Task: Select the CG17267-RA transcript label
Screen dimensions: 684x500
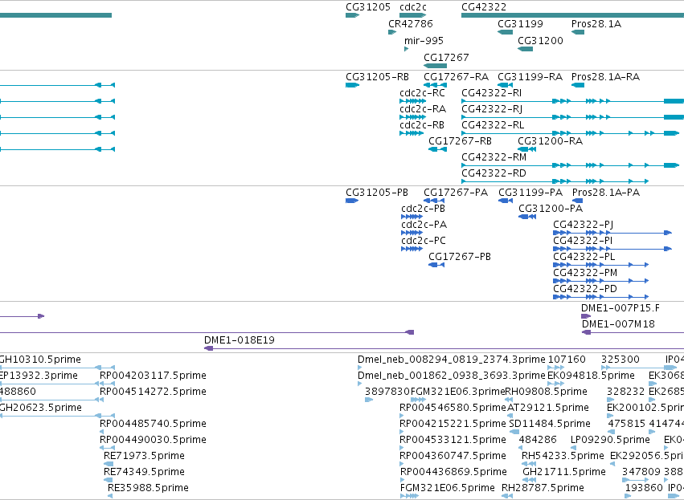Action: click(456, 77)
